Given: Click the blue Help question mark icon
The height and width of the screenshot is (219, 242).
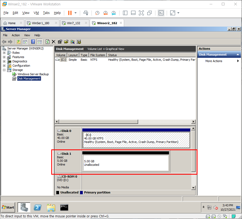Looking at the screenshot, I should [x=33, y=42].
